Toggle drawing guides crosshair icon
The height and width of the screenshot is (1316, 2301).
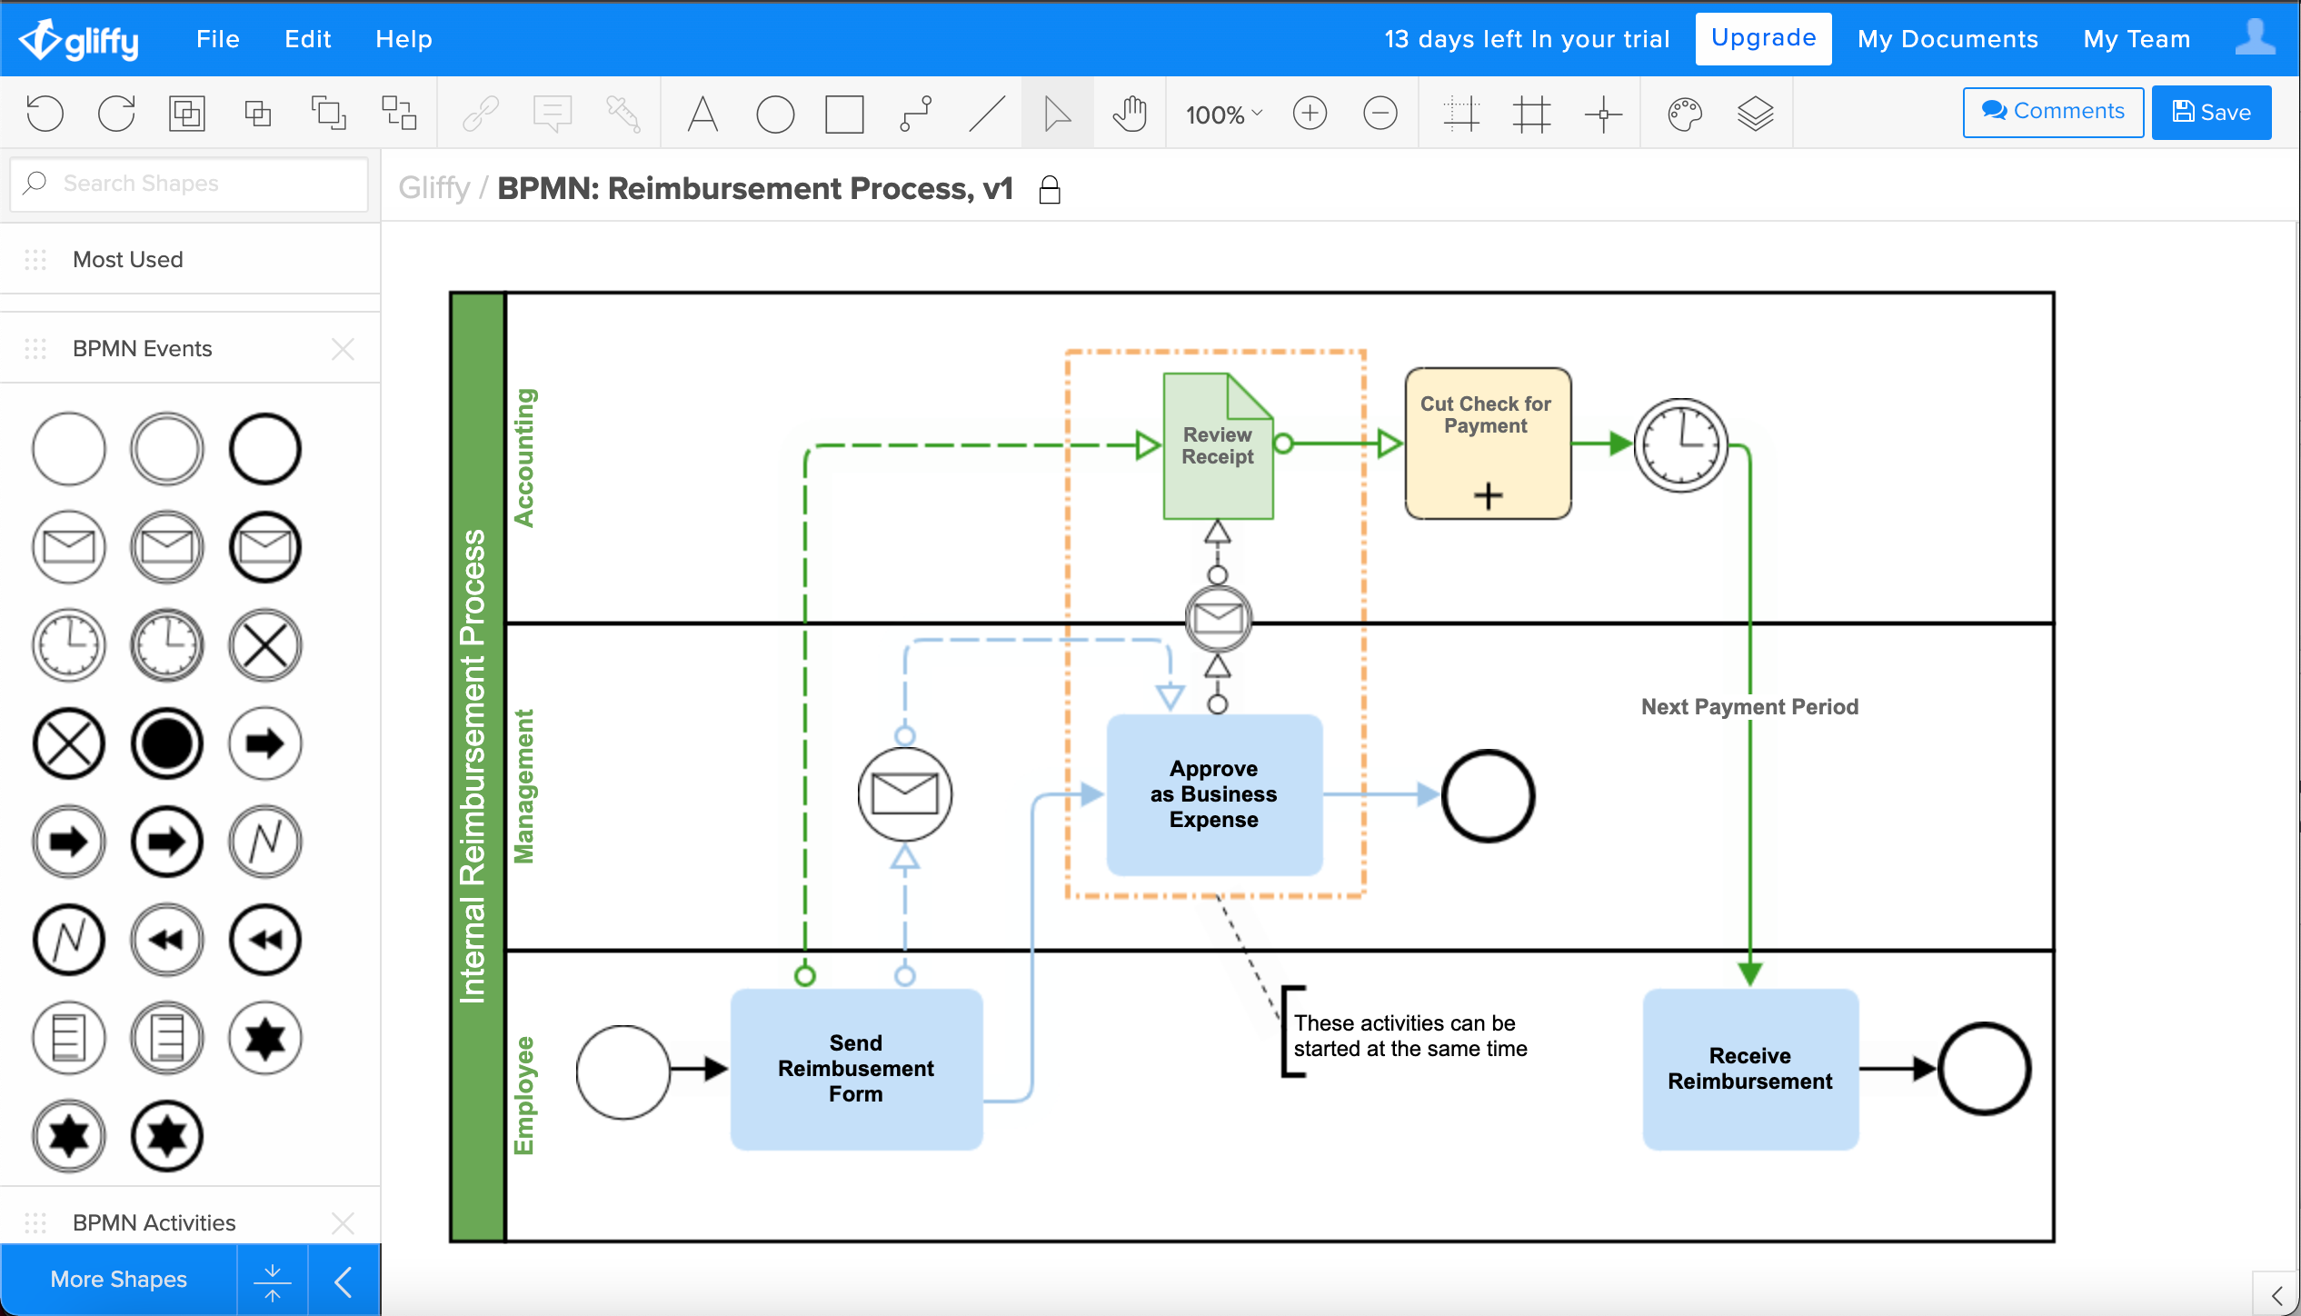1603,114
